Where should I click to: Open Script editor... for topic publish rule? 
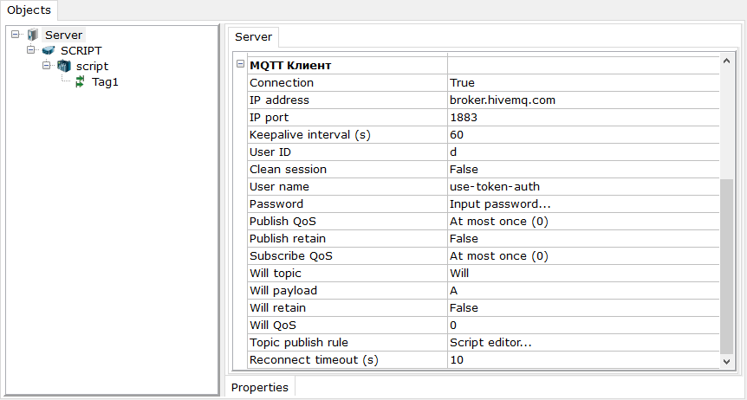[583, 342]
